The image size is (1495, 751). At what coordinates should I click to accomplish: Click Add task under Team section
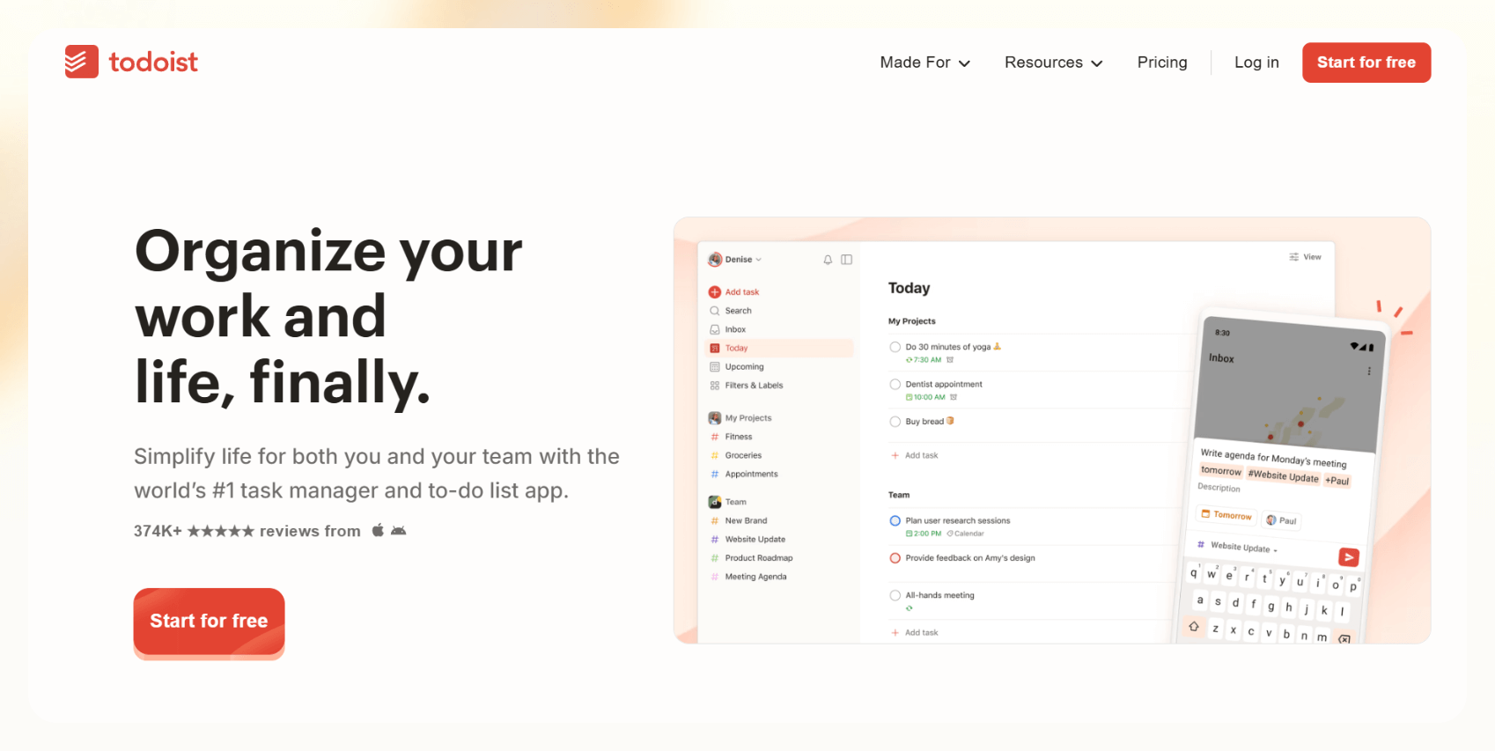pyautogui.click(x=915, y=632)
